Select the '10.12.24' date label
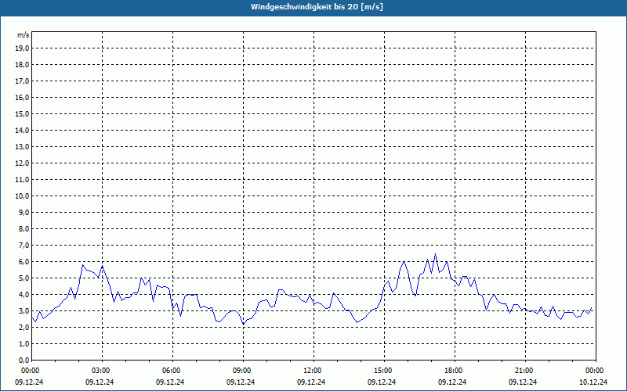 pos(593,382)
